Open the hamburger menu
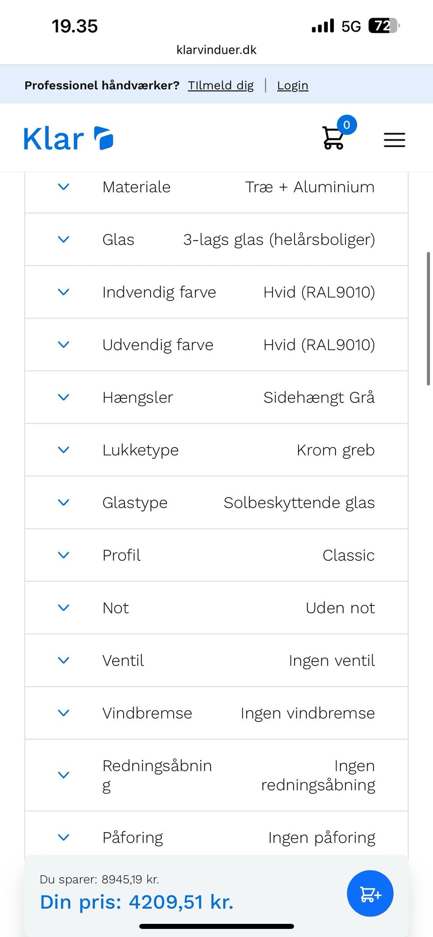Screen dimensions: 433x937 [394, 140]
